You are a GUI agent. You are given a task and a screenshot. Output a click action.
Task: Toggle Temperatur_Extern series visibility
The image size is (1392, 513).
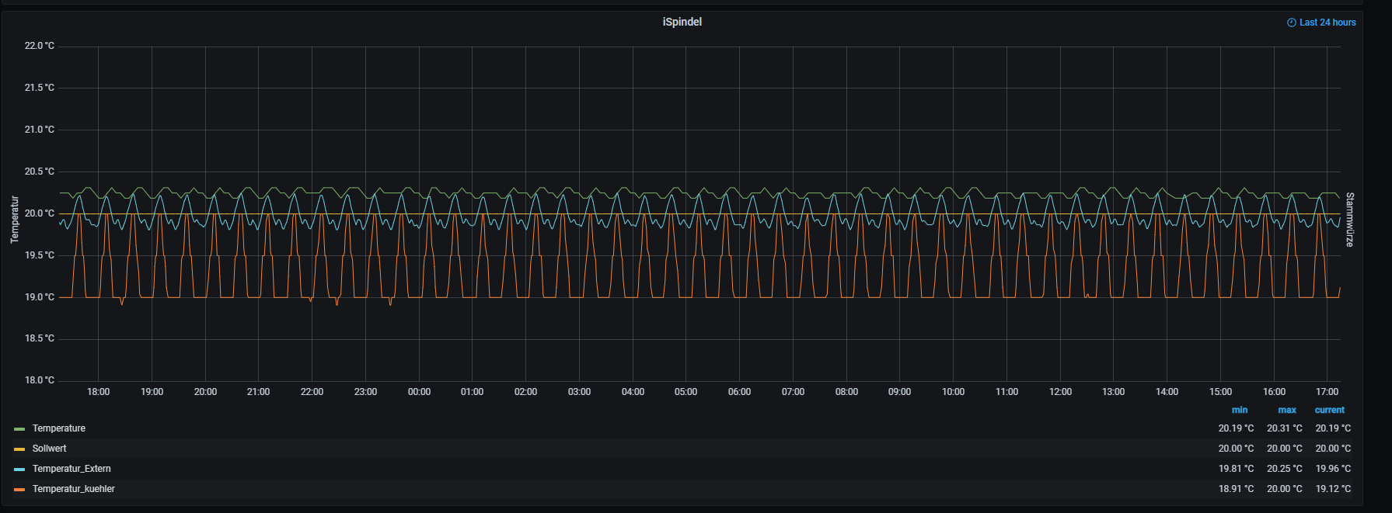tap(72, 469)
